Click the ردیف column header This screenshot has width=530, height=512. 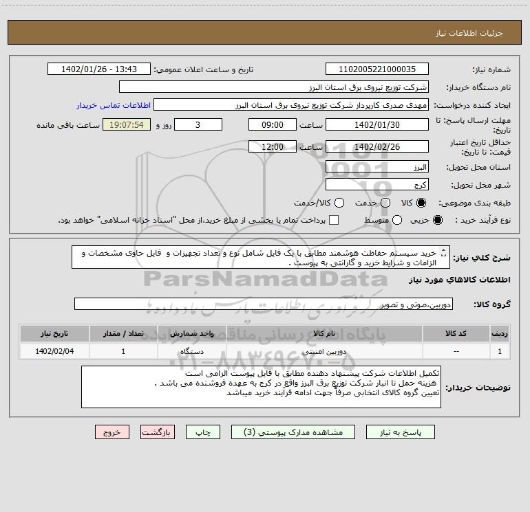pyautogui.click(x=500, y=333)
